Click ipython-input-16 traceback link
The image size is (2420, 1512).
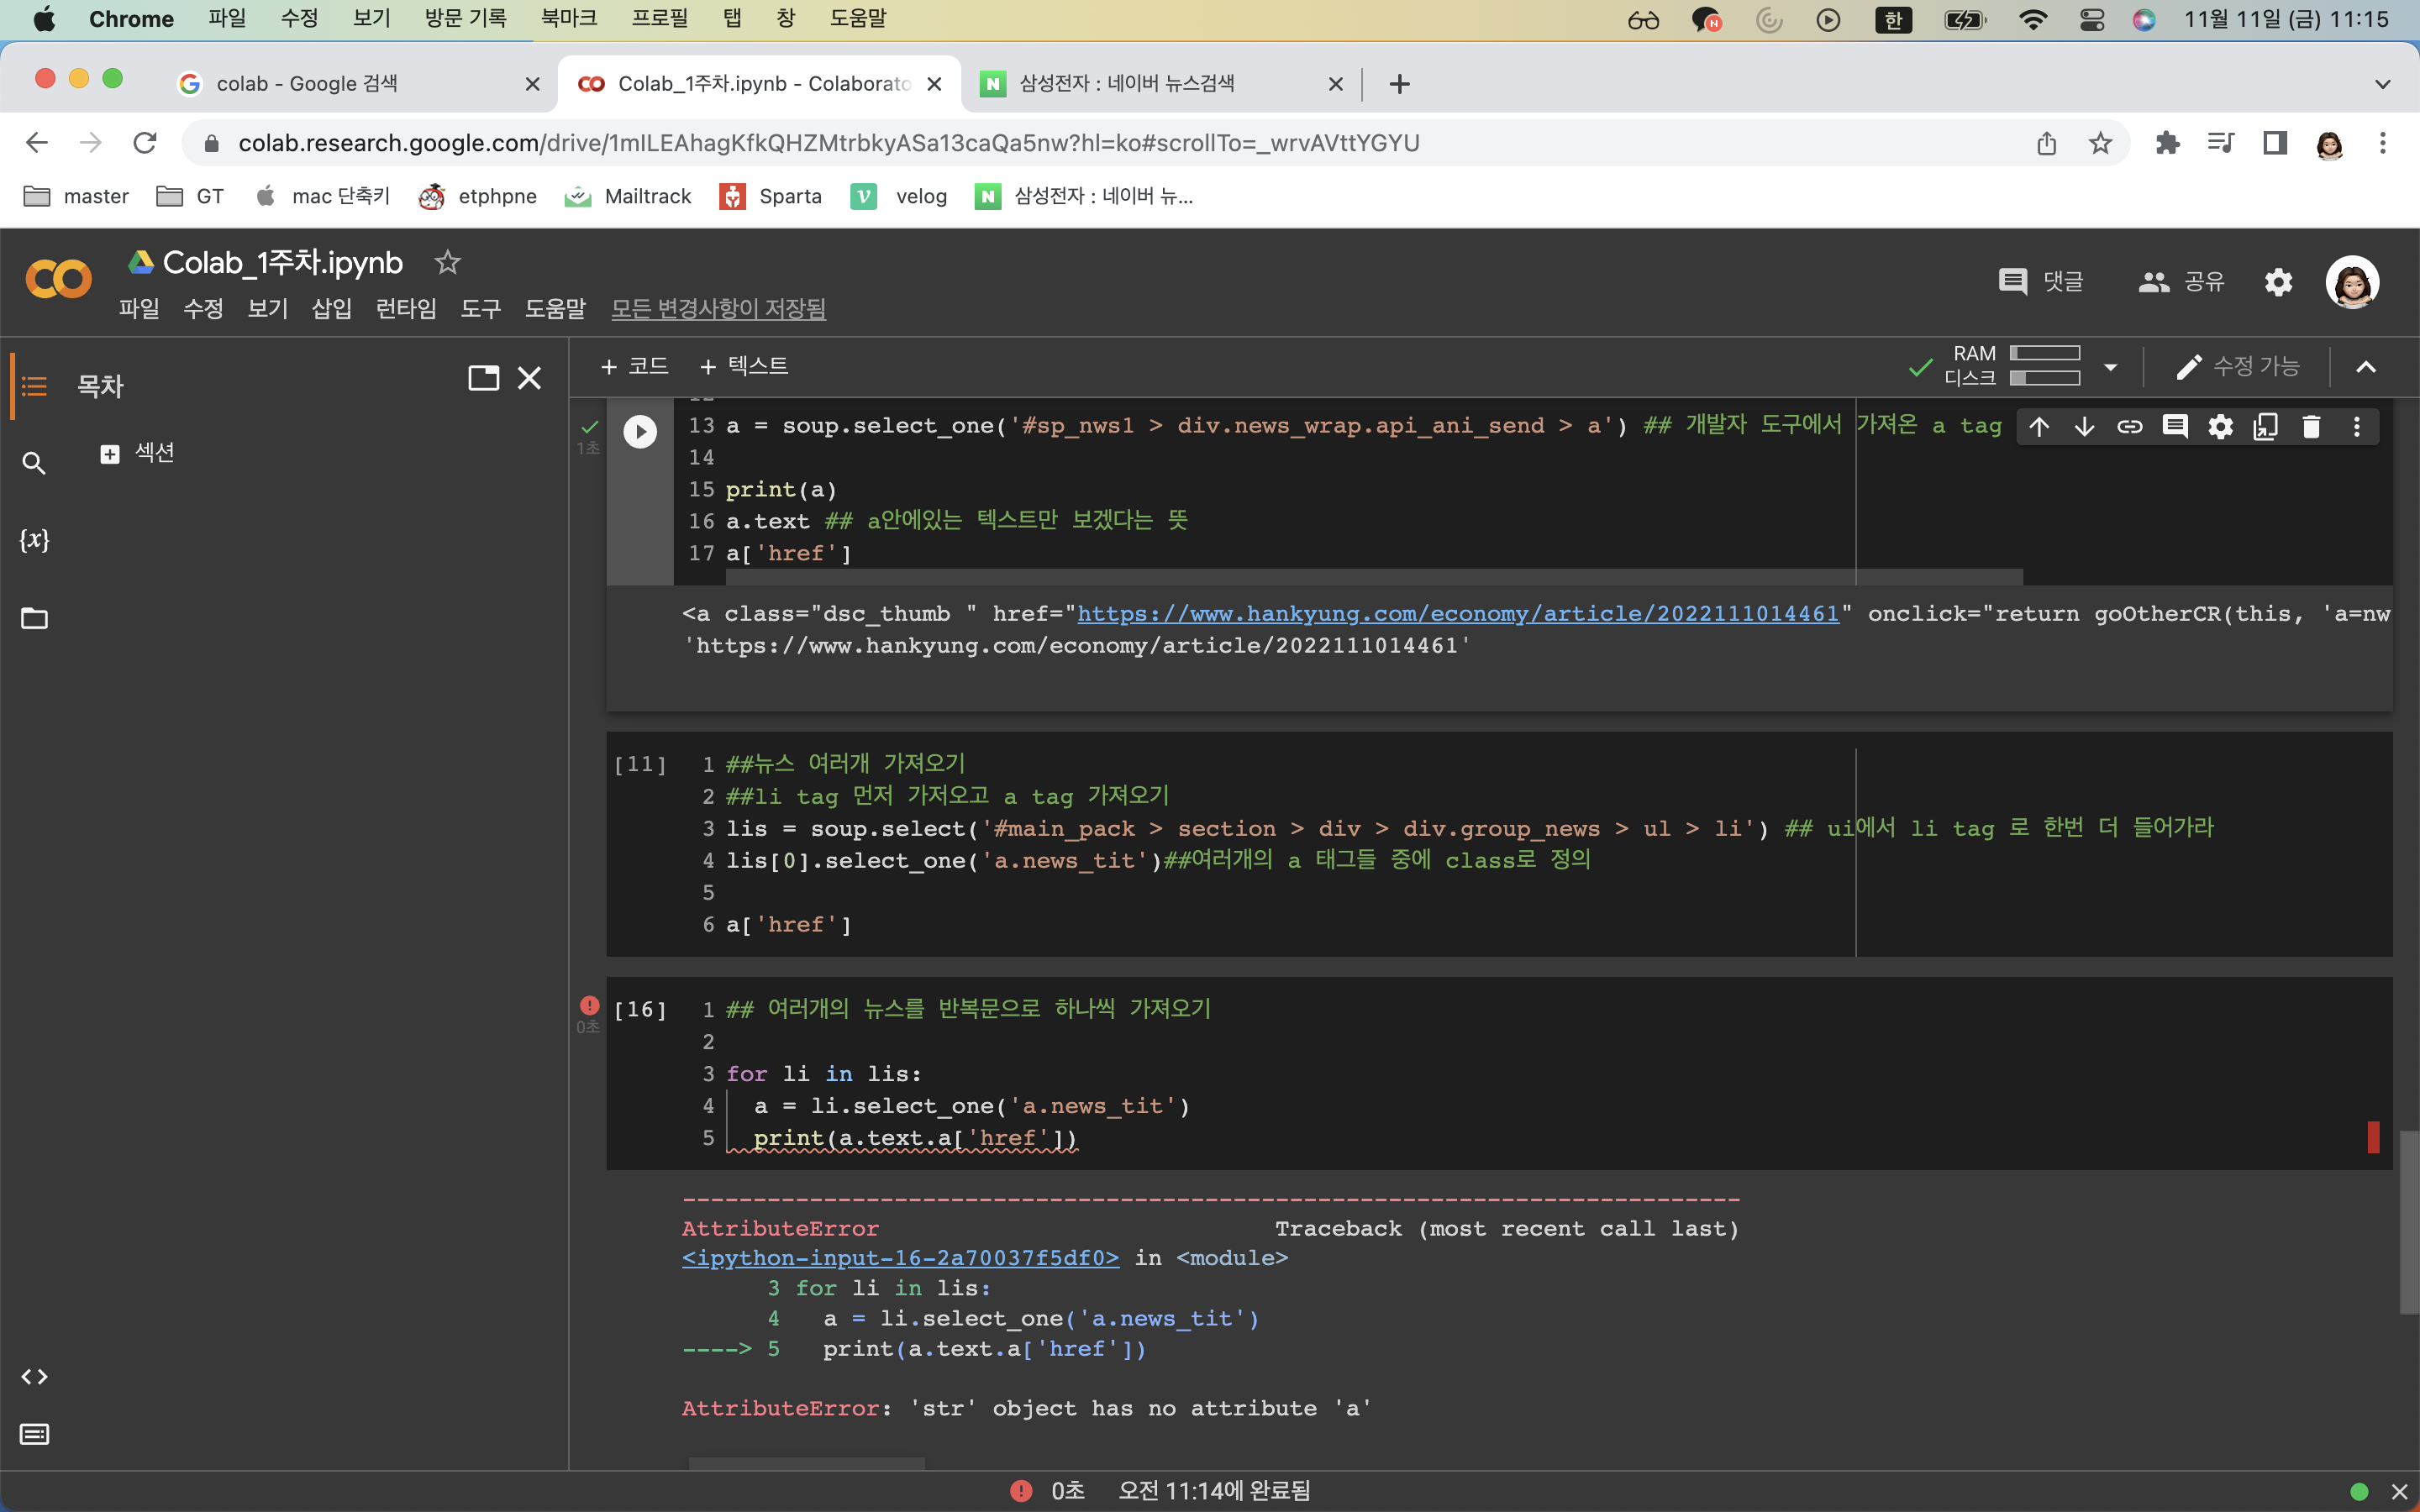(x=900, y=1258)
